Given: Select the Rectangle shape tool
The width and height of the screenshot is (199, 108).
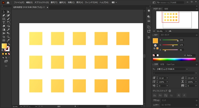Looking at the screenshot, I should pos(4,19).
